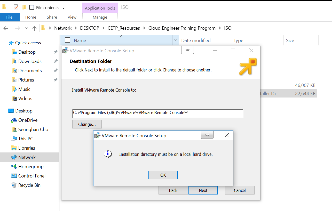The height and width of the screenshot is (211, 332).
Task: Click the double-arrow button in the Destination Folder window title bar
Action: (187, 50)
